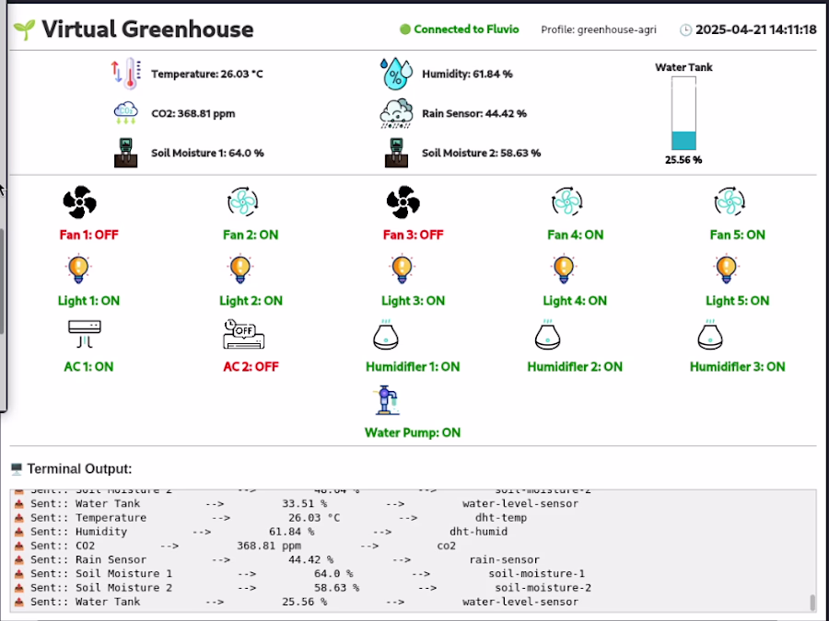
Task: Click the Light 3: ON label
Action: 414,301
